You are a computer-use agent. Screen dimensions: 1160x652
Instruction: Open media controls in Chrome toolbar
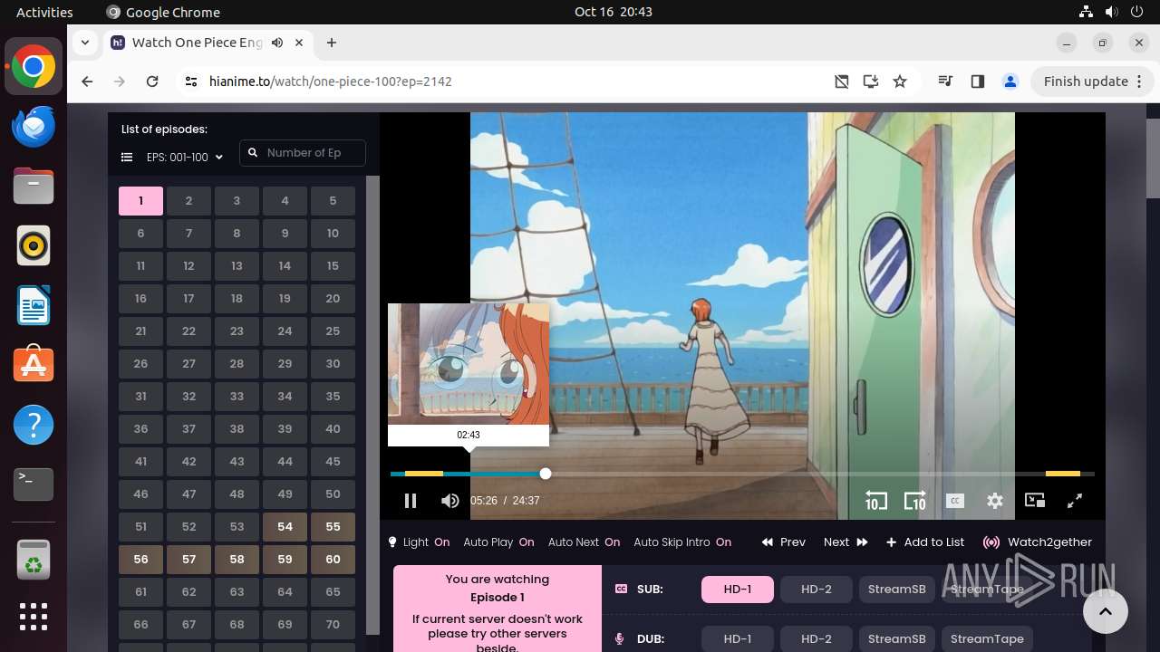946,81
